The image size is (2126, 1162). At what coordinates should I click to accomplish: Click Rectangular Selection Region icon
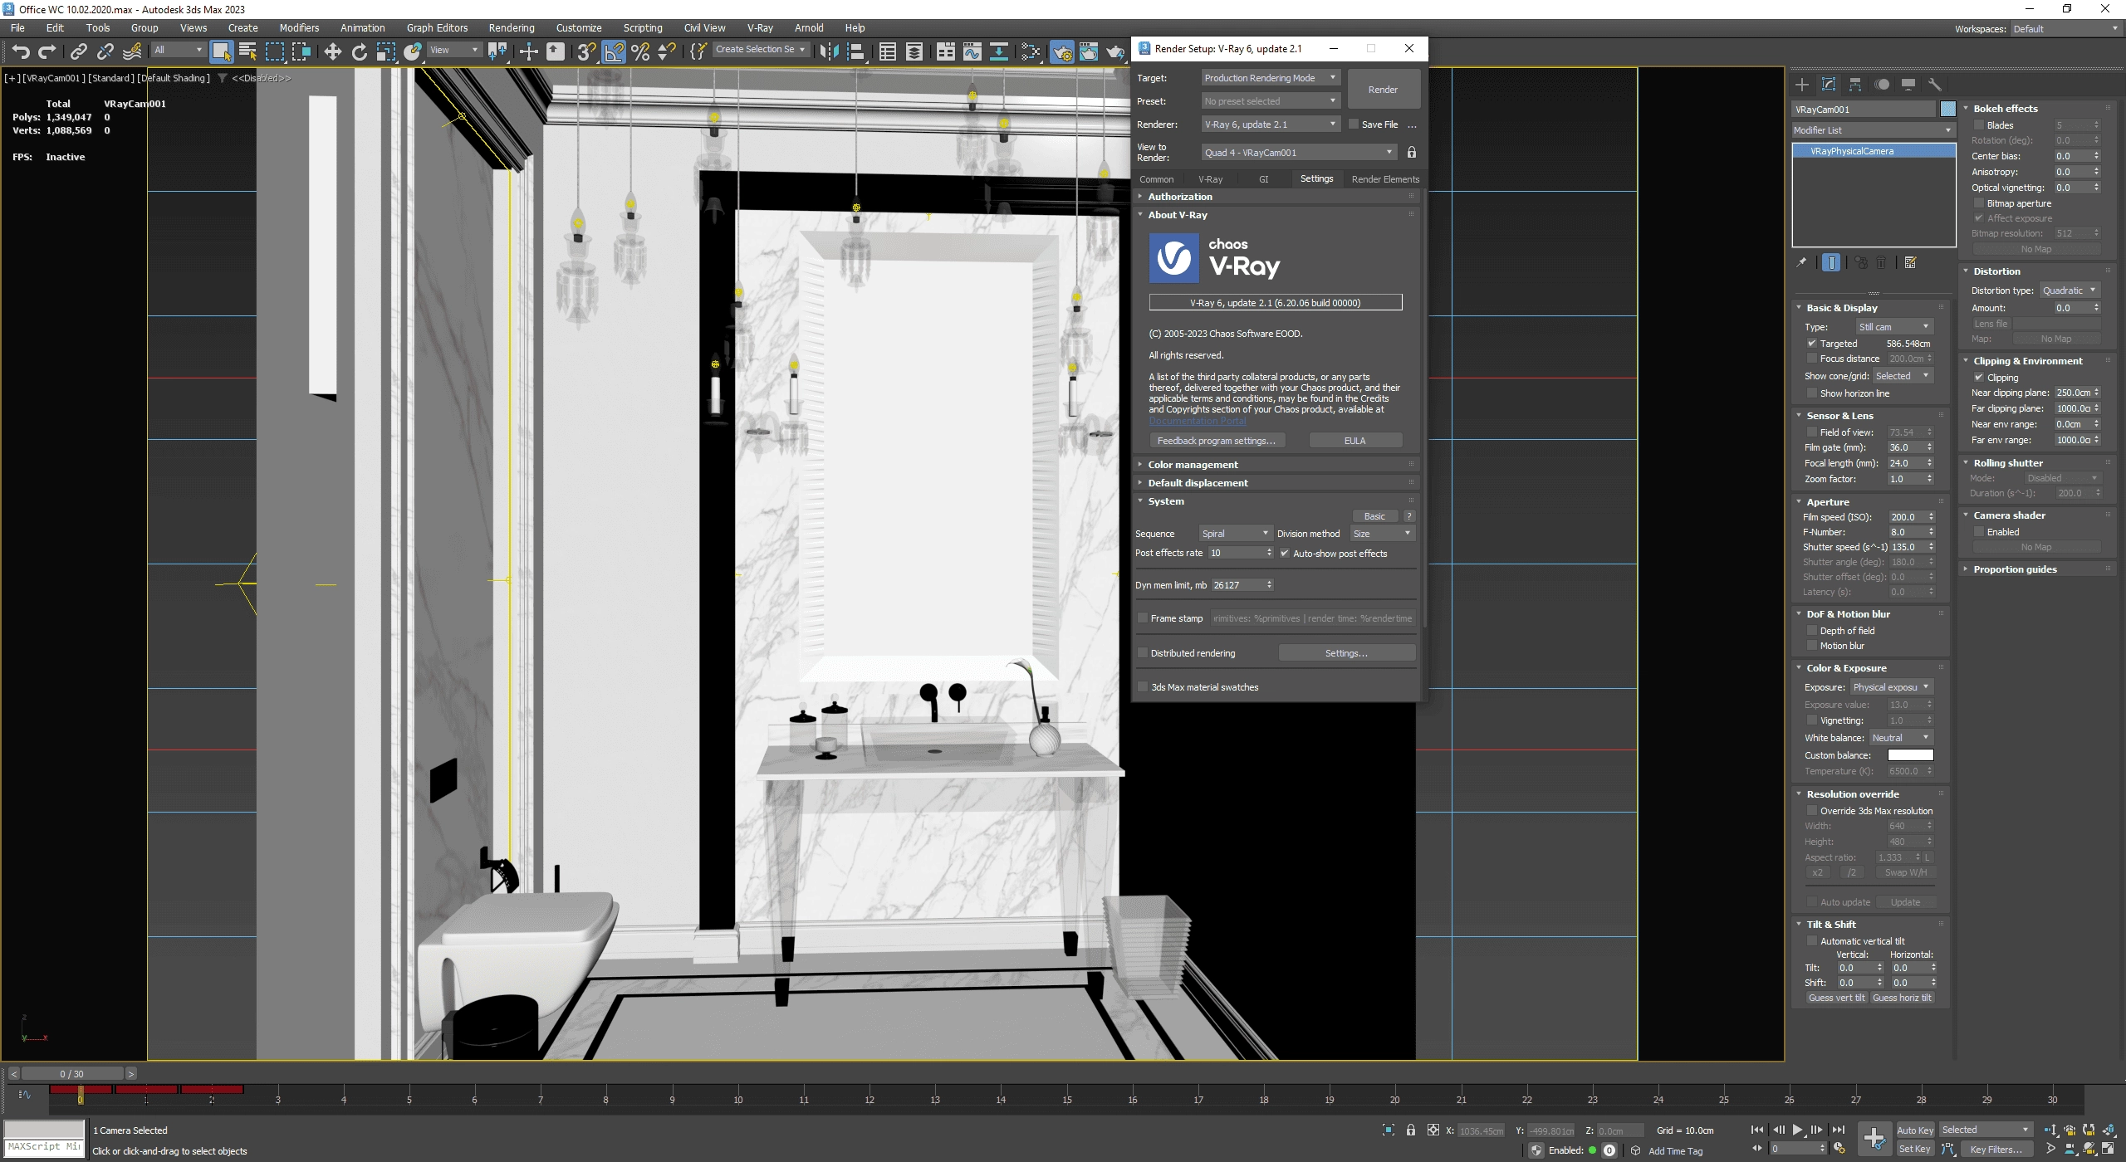tap(275, 52)
